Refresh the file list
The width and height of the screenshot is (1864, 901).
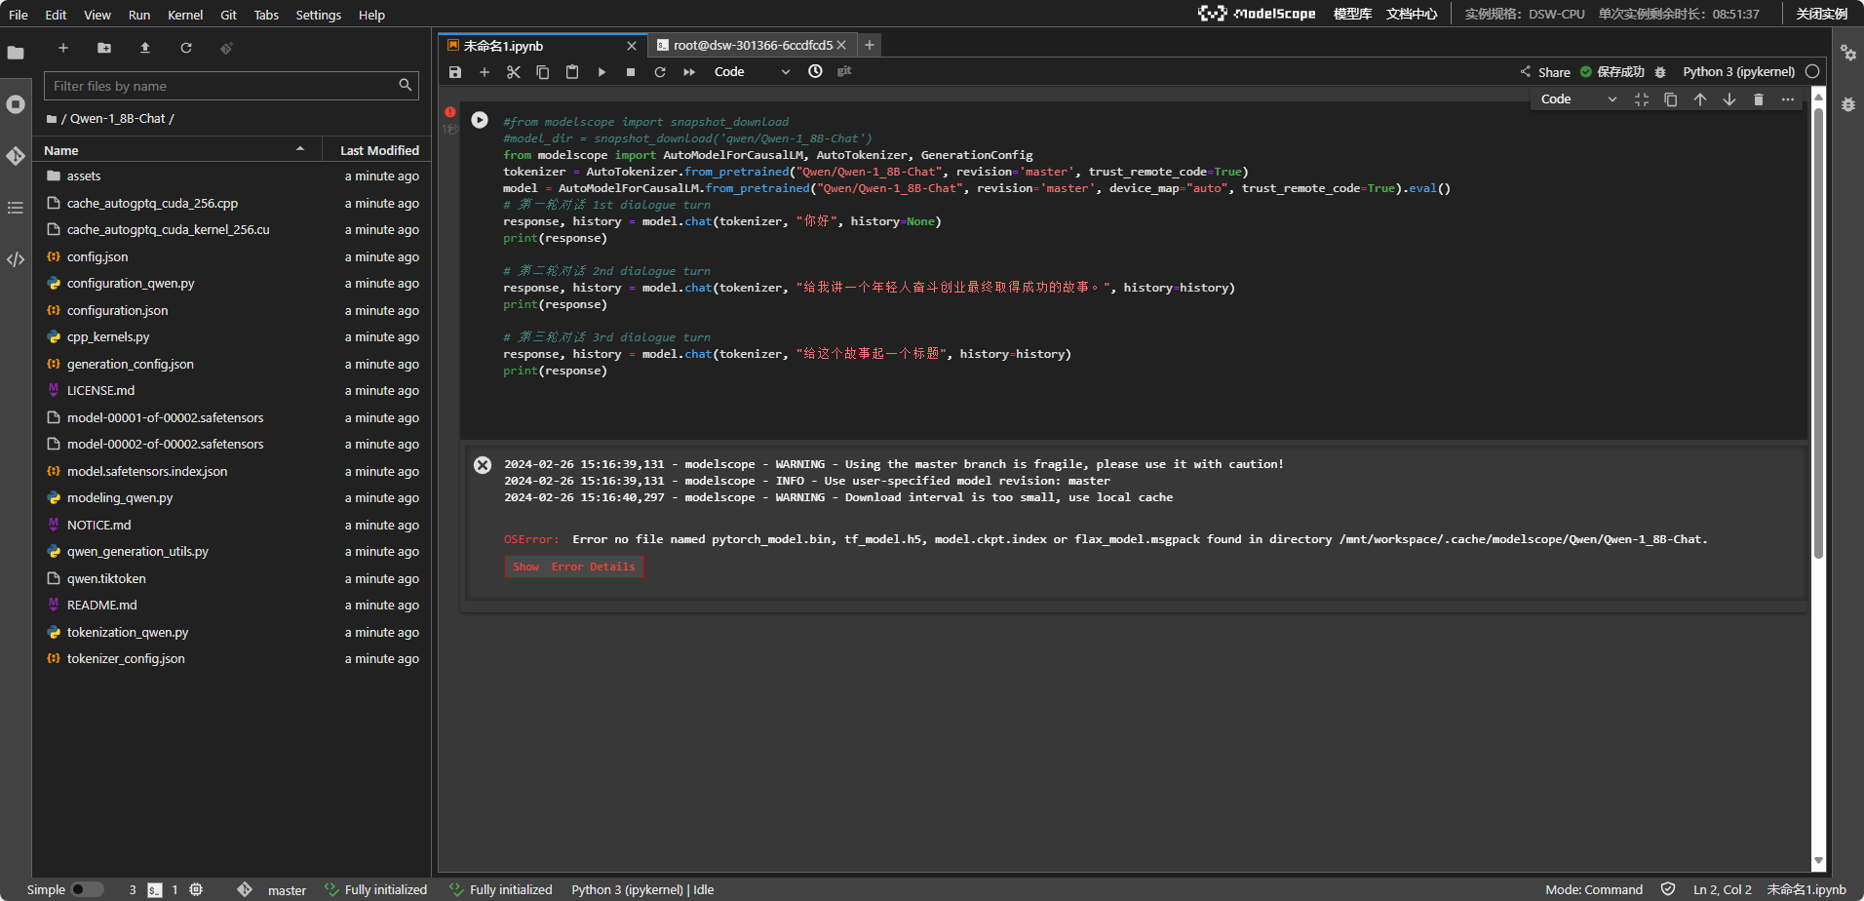(x=186, y=48)
